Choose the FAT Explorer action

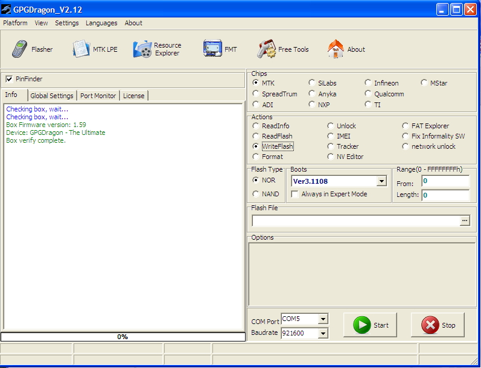point(405,126)
